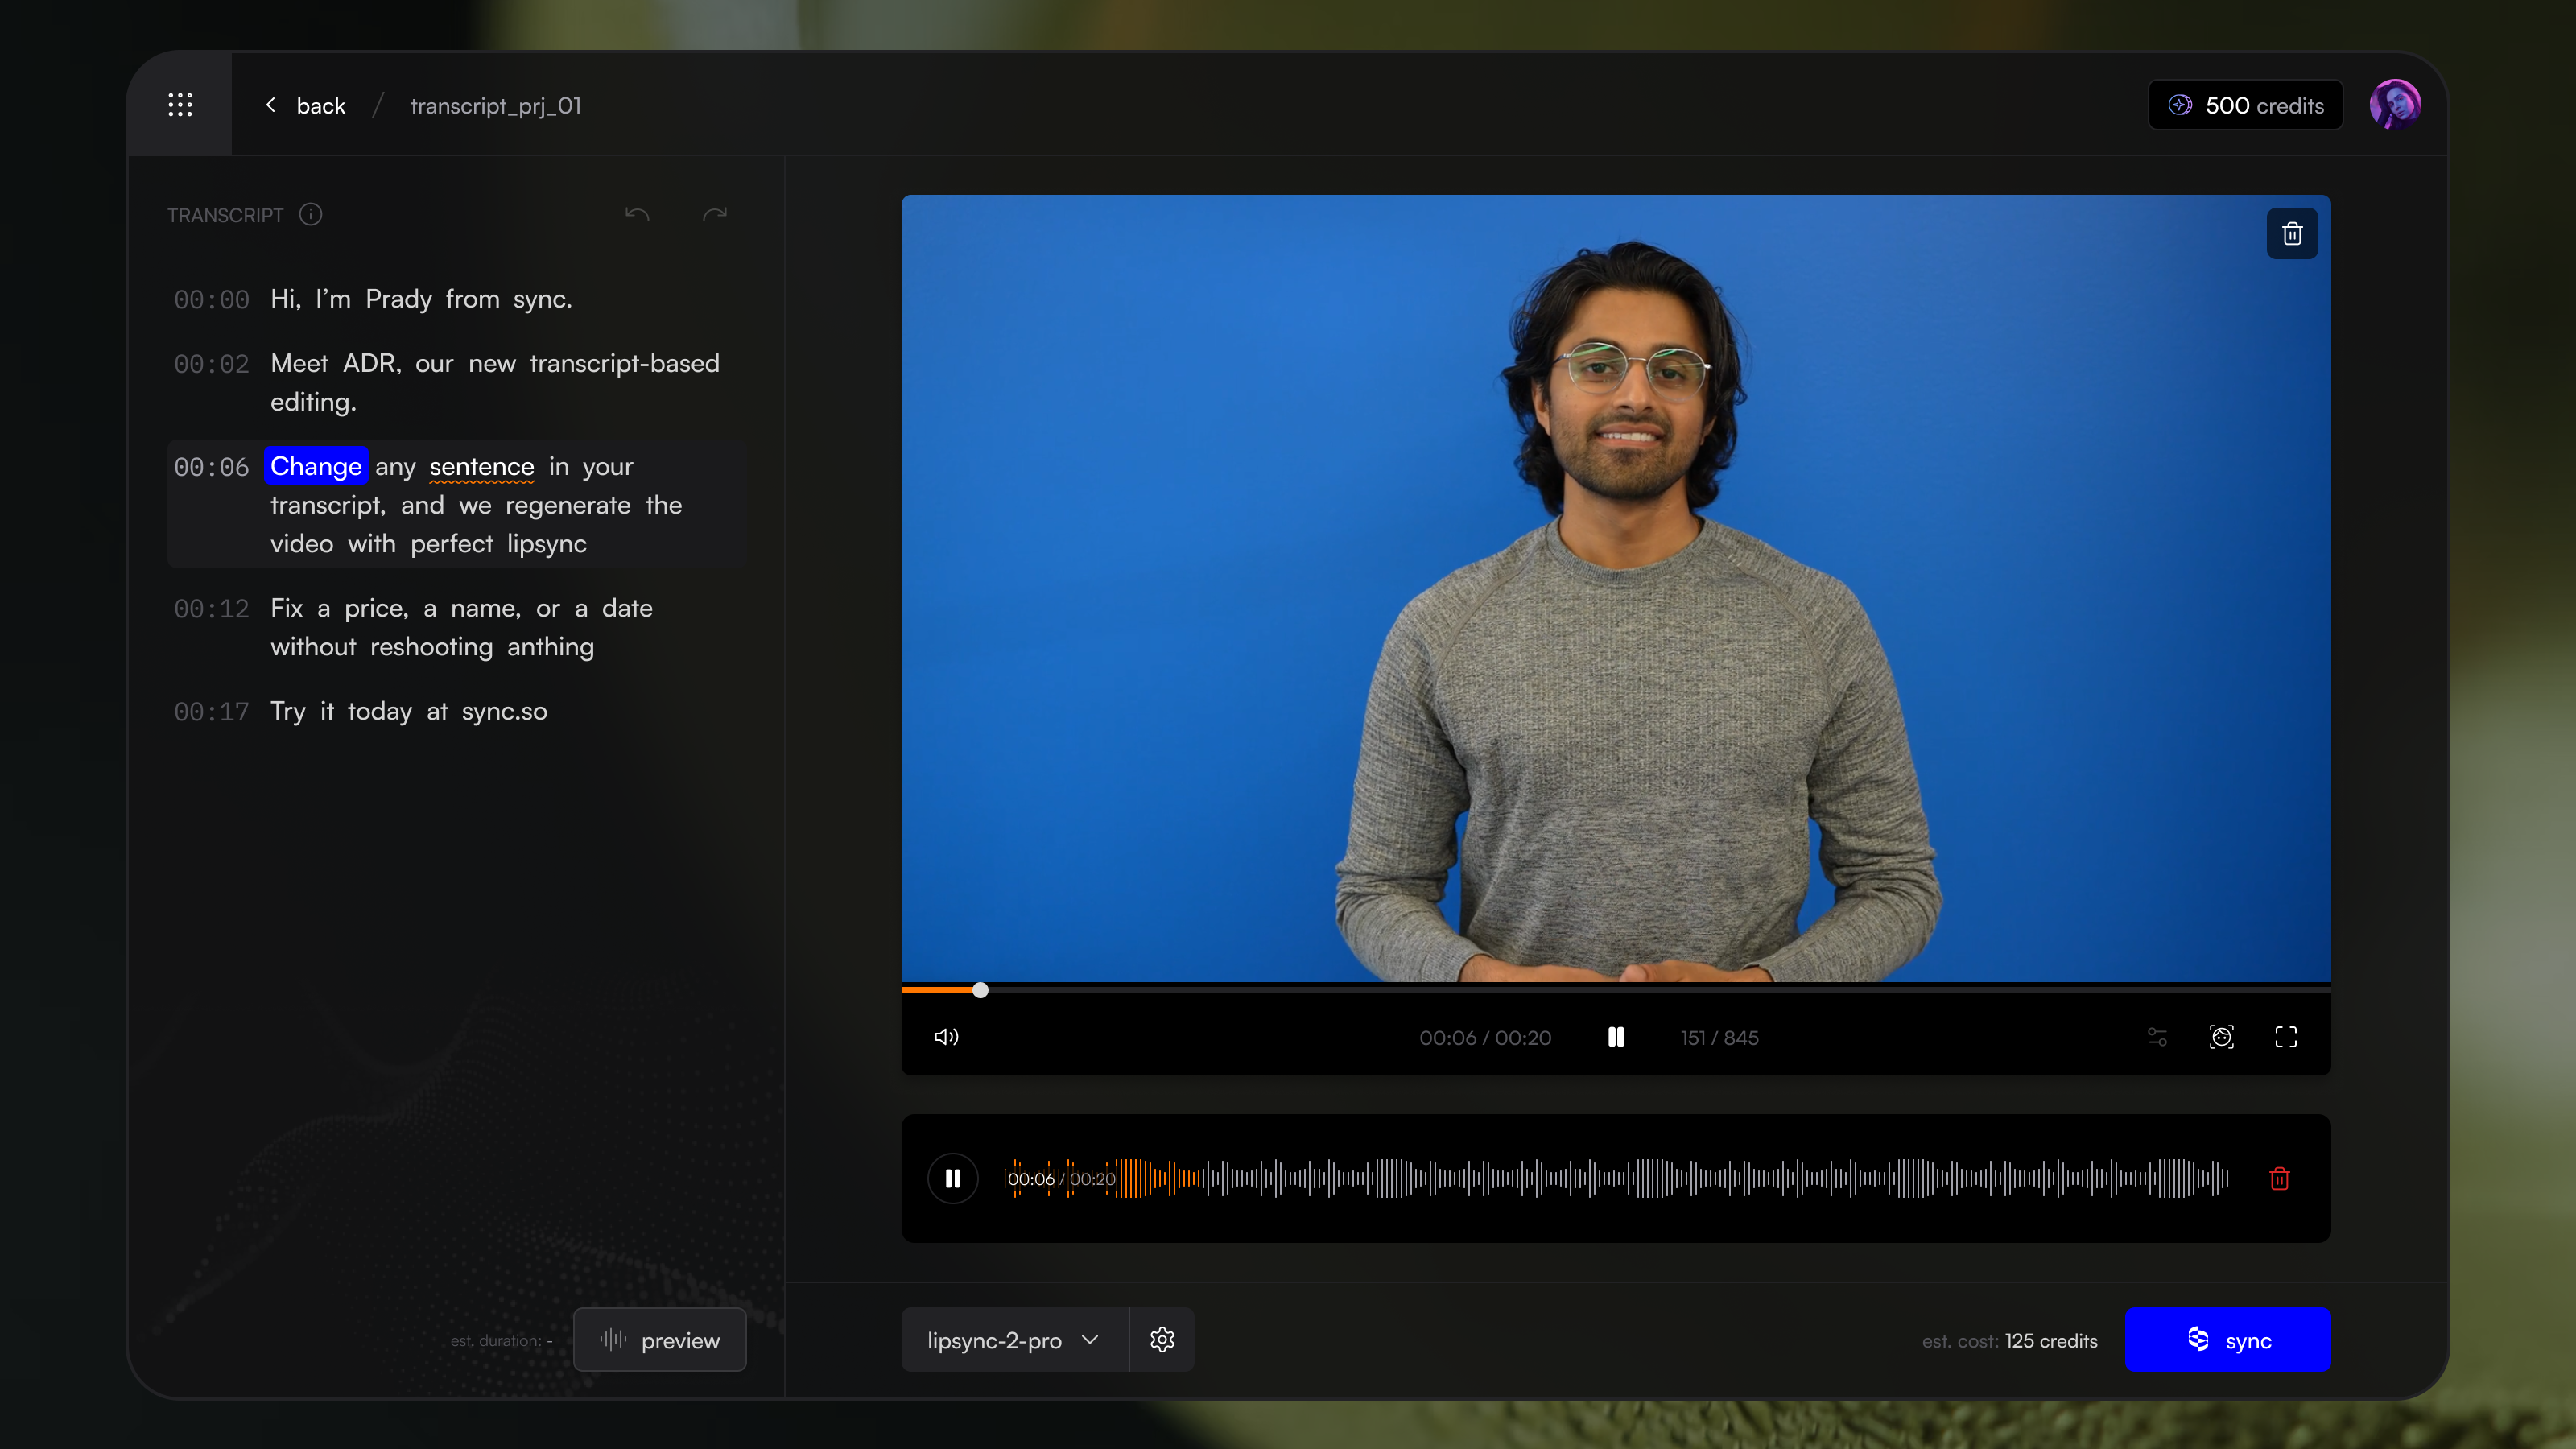The image size is (2576, 1449).
Task: Click the credits star icon
Action: click(x=2180, y=105)
